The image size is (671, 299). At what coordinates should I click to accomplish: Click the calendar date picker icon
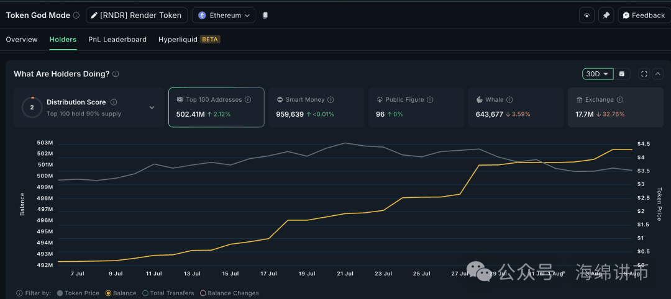pos(622,74)
